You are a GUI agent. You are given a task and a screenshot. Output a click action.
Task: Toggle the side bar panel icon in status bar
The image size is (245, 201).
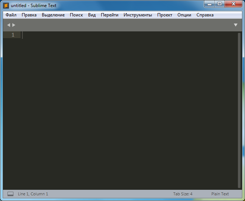point(10,194)
